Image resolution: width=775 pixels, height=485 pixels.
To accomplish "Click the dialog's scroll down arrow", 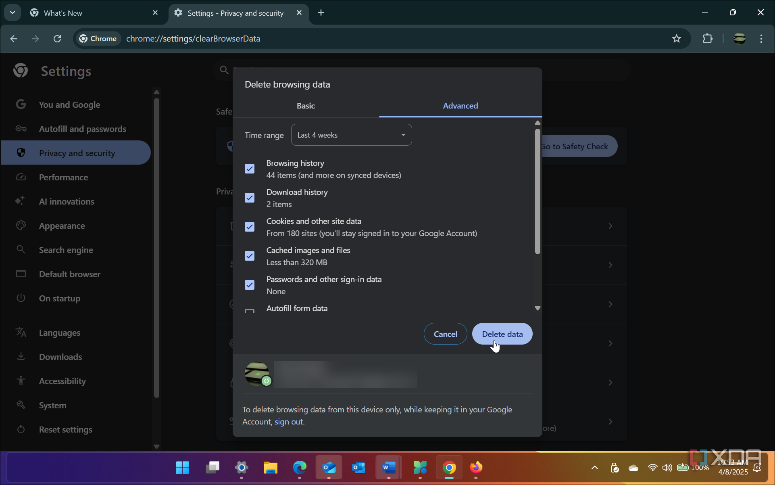I will pos(537,308).
